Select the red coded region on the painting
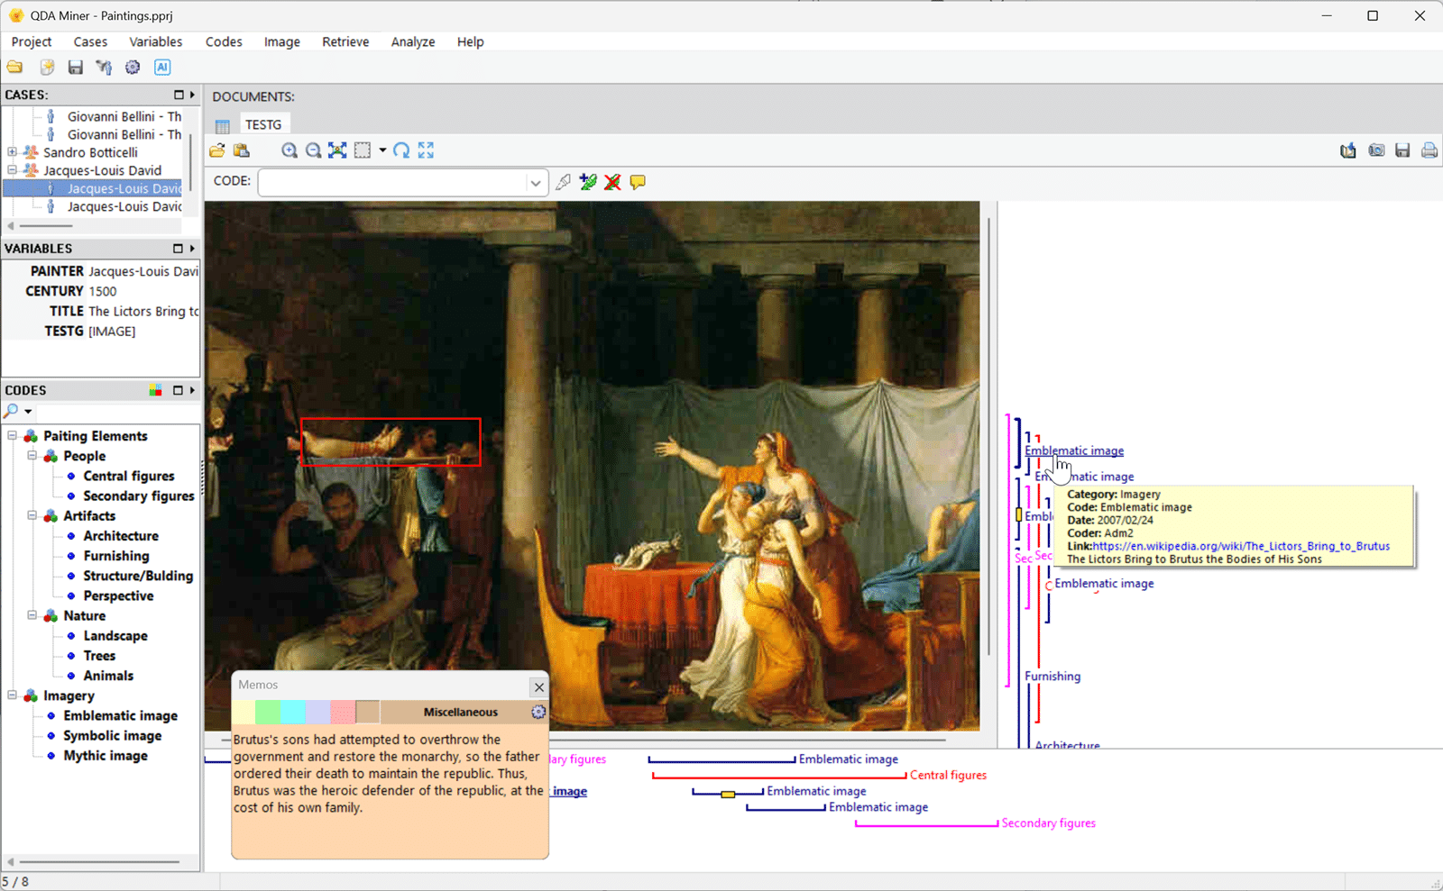Screen dimensions: 1443x891 tap(391, 441)
